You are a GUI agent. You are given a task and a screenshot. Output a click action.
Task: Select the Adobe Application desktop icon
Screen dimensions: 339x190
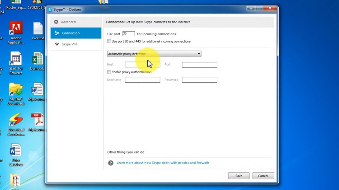[x=16, y=33]
